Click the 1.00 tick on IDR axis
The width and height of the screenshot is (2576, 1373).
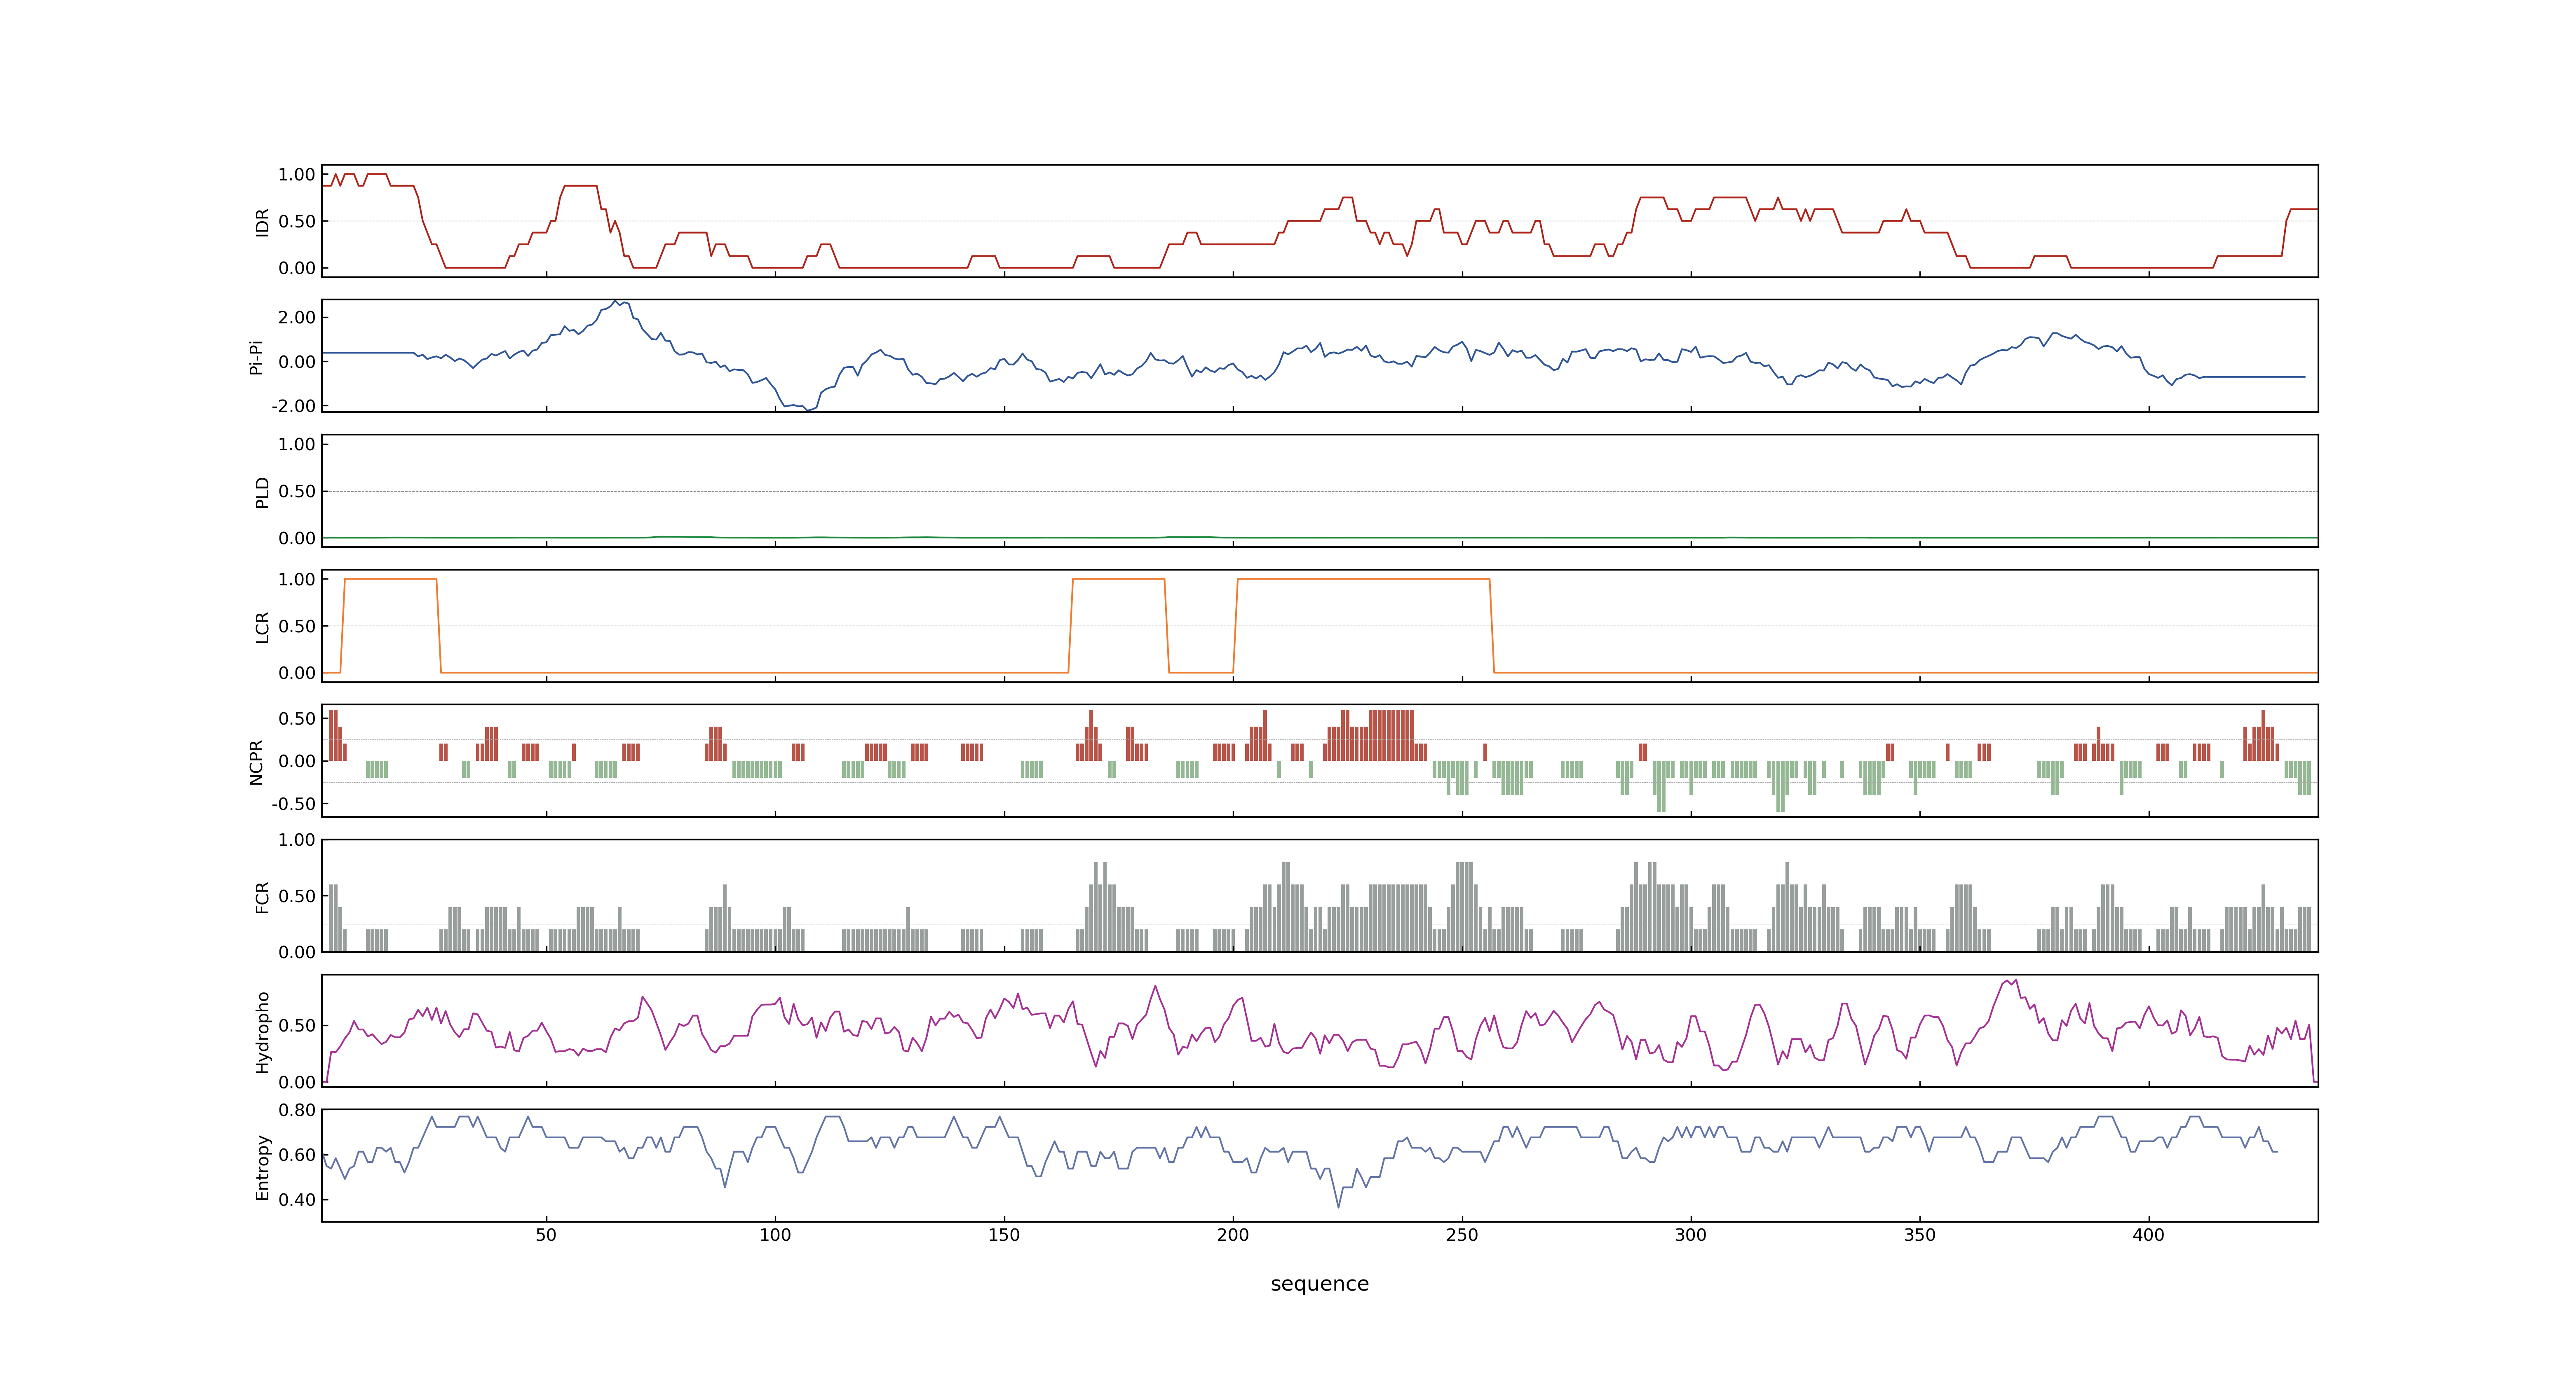[297, 175]
